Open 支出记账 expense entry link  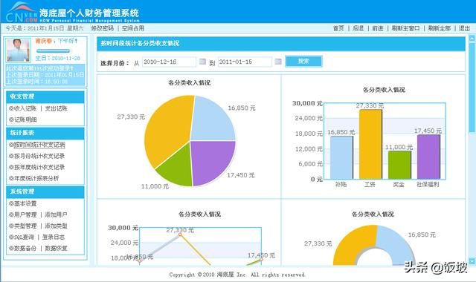57,108
